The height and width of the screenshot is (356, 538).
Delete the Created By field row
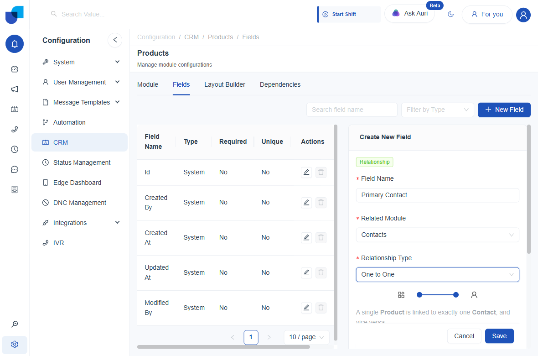321,202
